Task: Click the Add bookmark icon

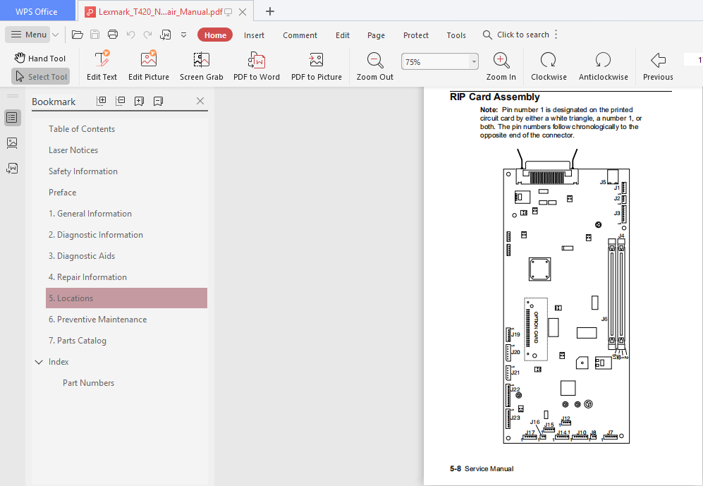Action: point(139,102)
